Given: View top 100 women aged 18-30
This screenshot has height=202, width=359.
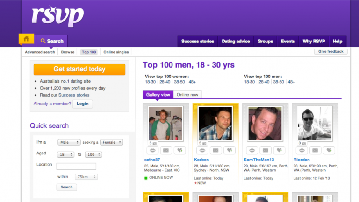Looking at the screenshot, I should [150, 82].
